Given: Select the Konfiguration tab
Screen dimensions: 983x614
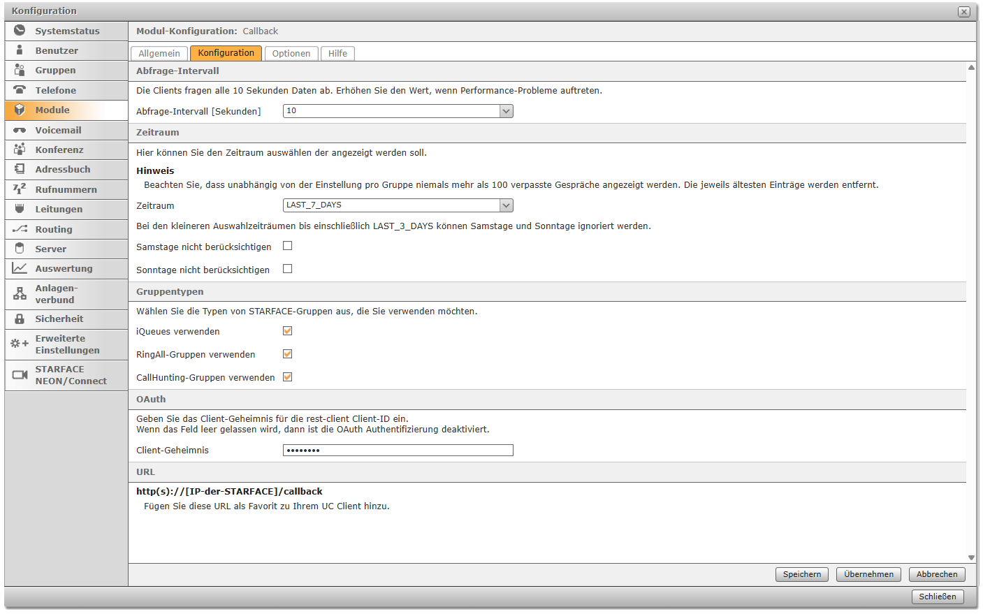Looking at the screenshot, I should (x=226, y=53).
